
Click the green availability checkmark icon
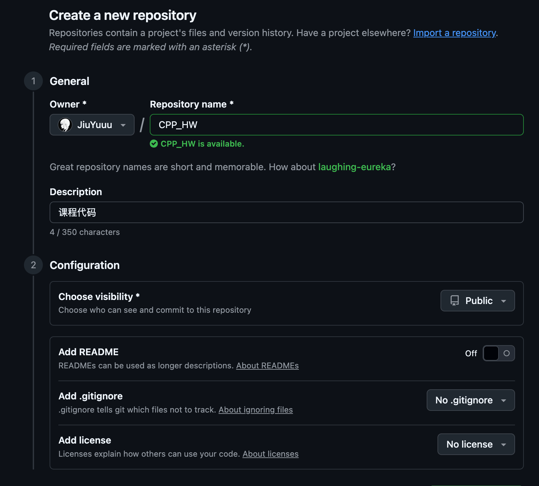(154, 144)
